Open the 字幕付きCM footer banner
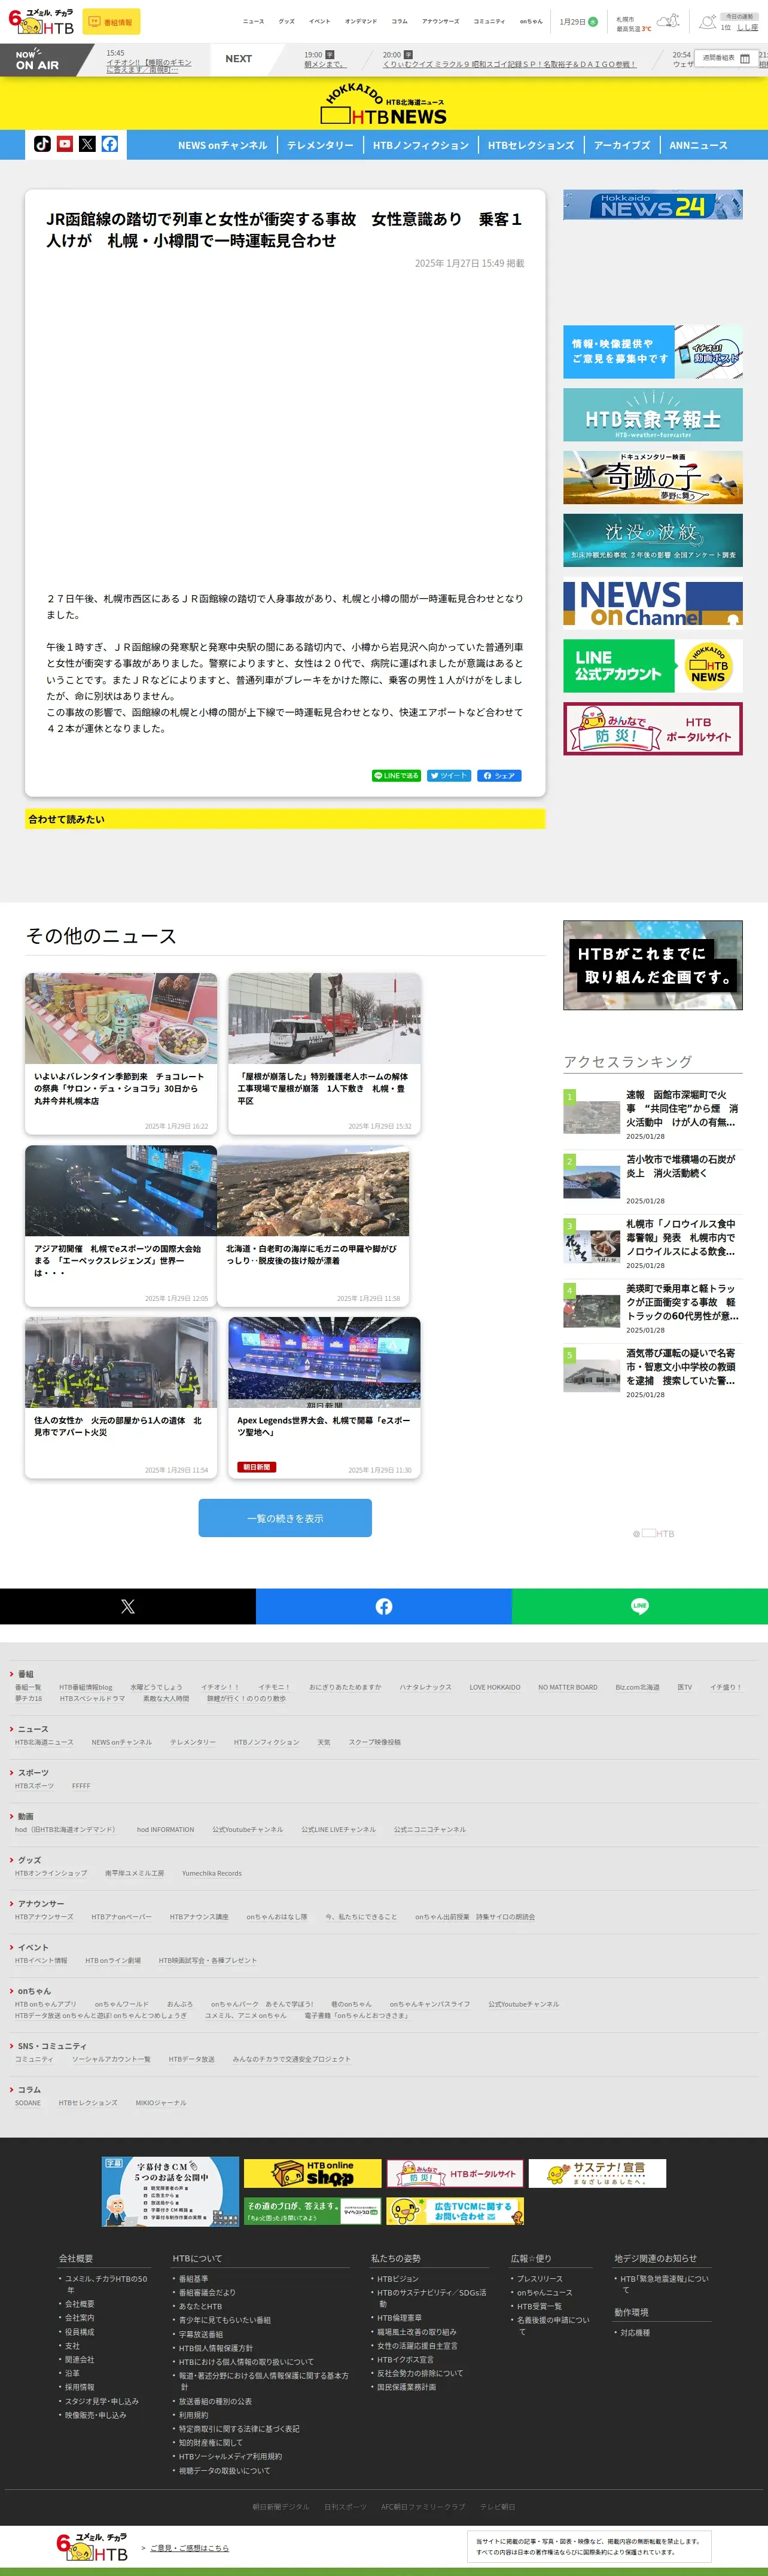 [170, 2191]
